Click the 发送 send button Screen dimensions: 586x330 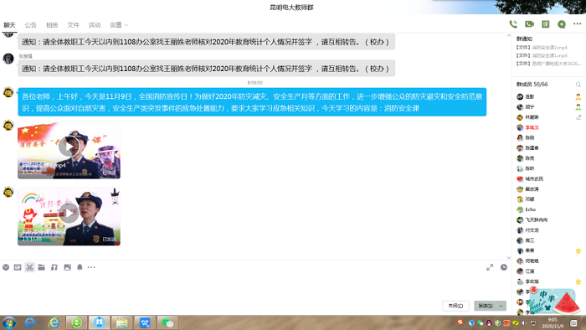pyautogui.click(x=486, y=306)
